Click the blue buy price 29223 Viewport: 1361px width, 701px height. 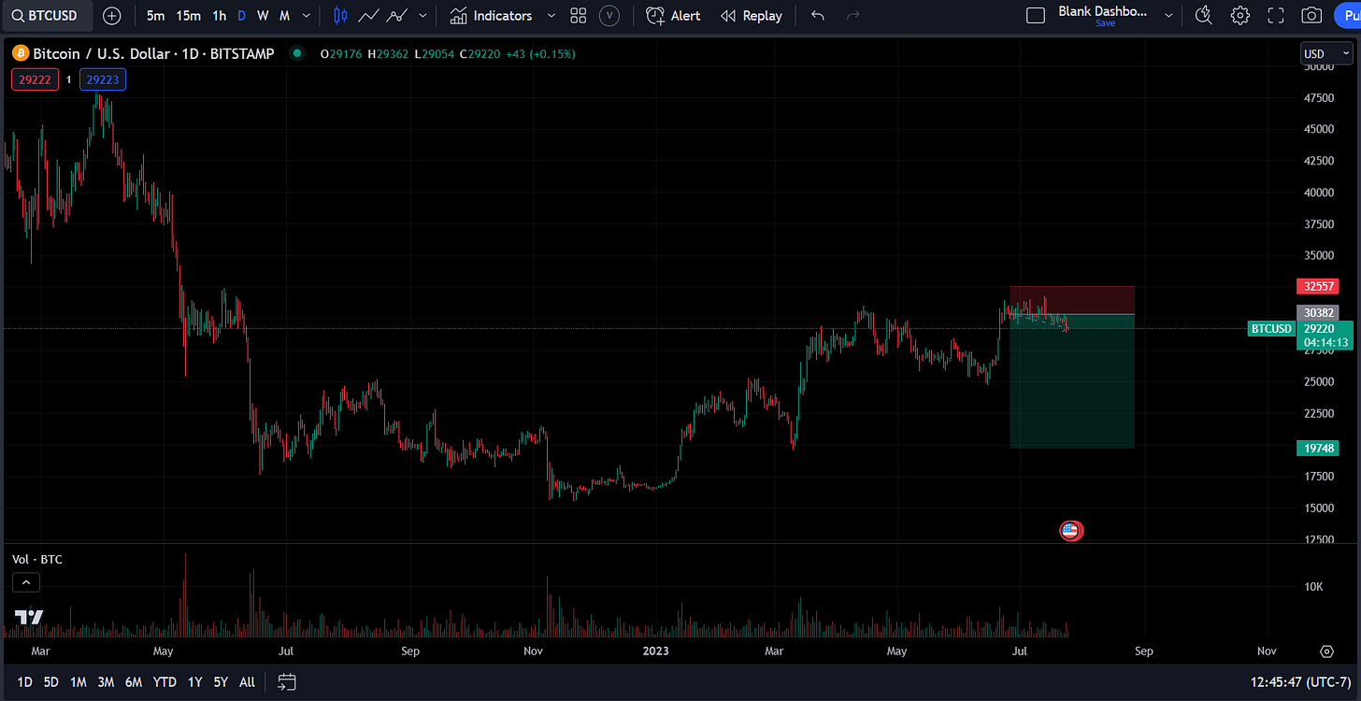103,80
